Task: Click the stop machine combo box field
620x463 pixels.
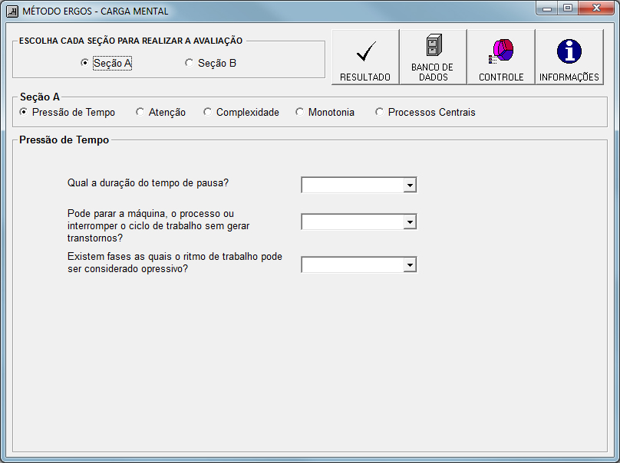Action: (x=359, y=222)
